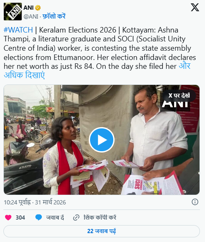205x242 pixels.
Task: Expand tweet text with और अधिक दिखाएं
Action: pyautogui.click(x=97, y=71)
